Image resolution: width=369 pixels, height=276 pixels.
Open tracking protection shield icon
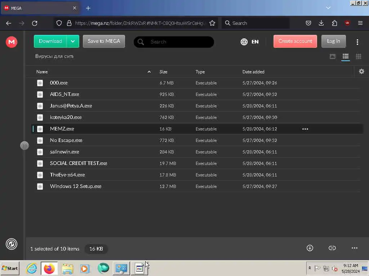(59, 23)
